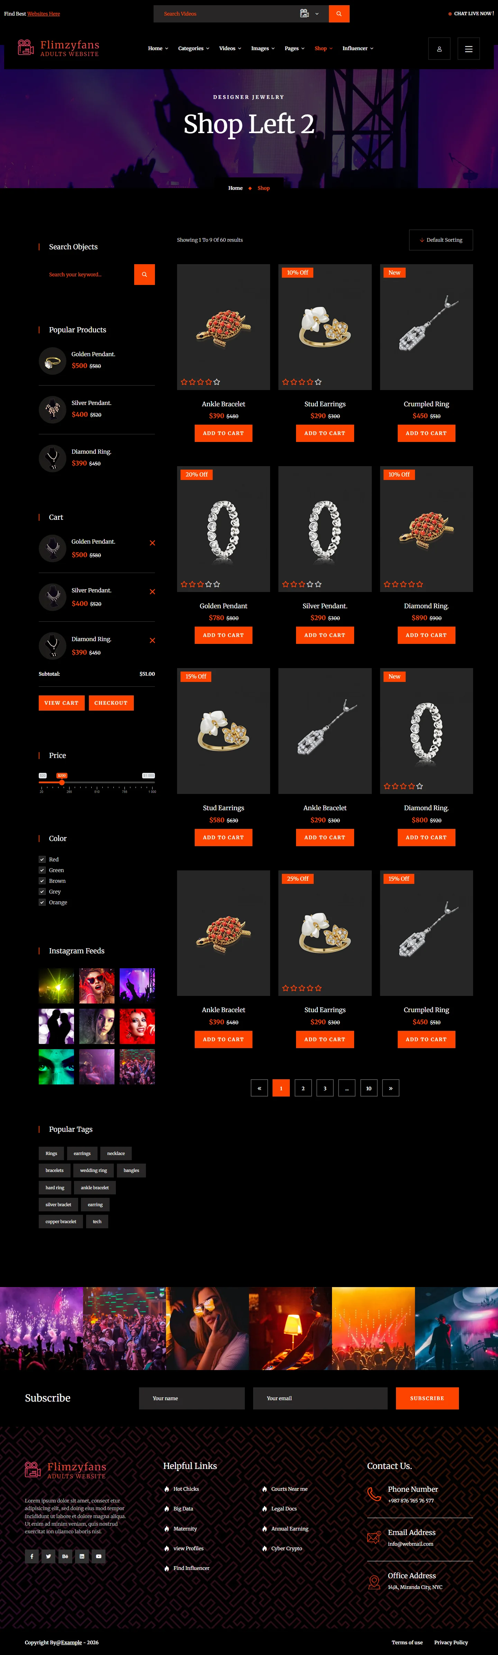Screen dimensions: 498x1655
Task: Toggle the Orange color checkbox
Action: pos(42,902)
